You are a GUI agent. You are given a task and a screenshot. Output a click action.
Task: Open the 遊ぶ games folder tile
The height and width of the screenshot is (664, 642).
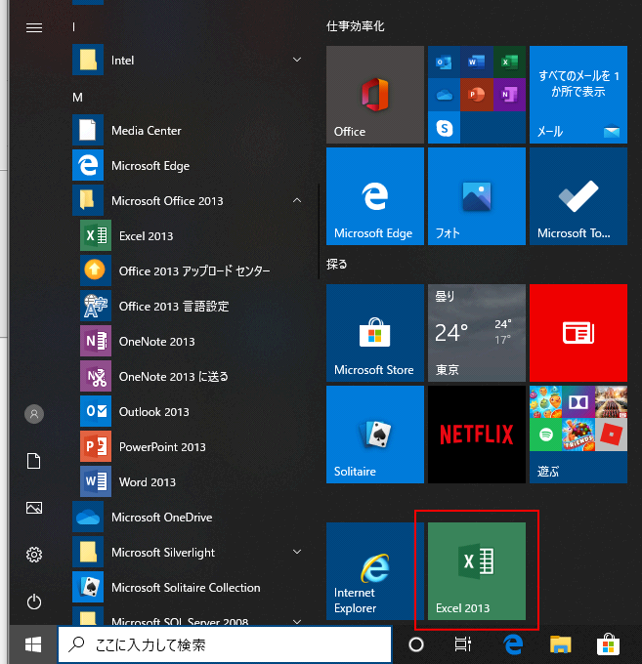(x=578, y=435)
